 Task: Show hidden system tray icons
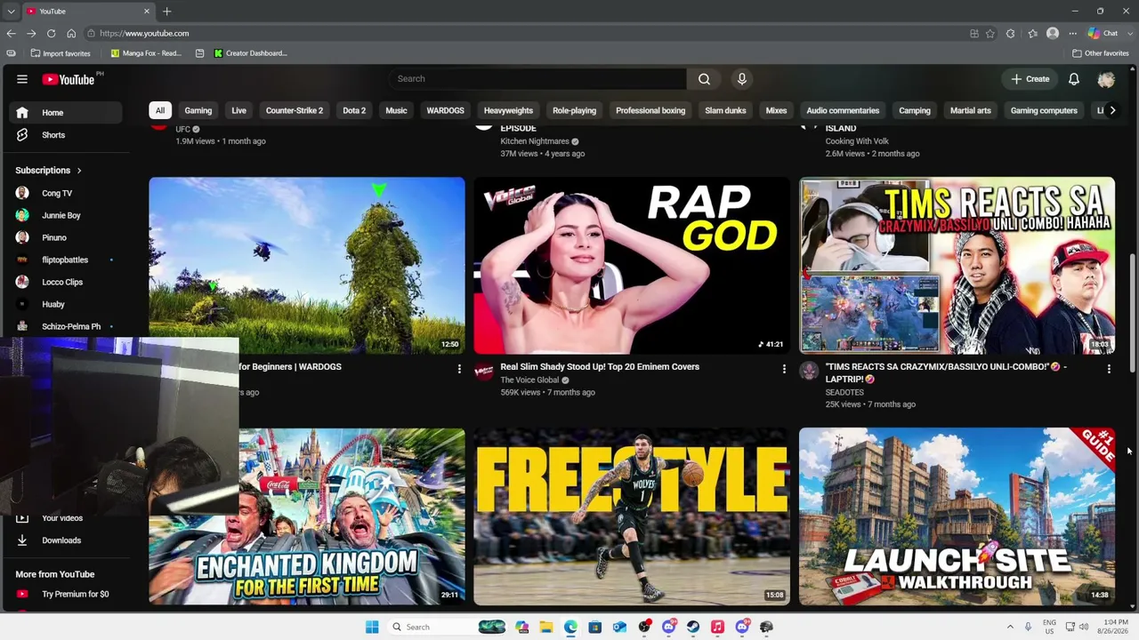(x=1010, y=627)
